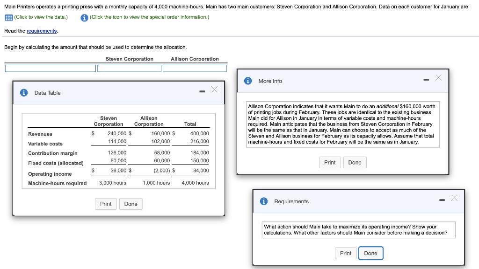Image resolution: width=479 pixels, height=269 pixels.
Task: Print the Requirements dialog
Action: tap(346, 253)
